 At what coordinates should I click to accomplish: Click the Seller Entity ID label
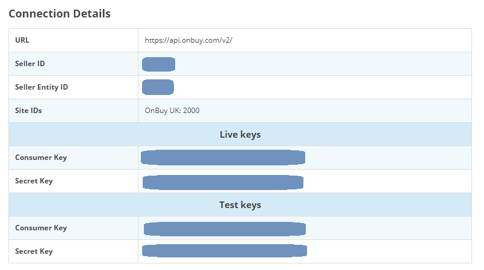pos(42,87)
